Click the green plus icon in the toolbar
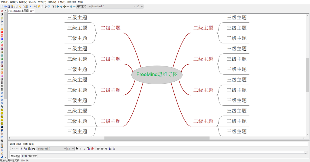Image resolution: width=310 pixels, height=162 pixels. [64, 7]
